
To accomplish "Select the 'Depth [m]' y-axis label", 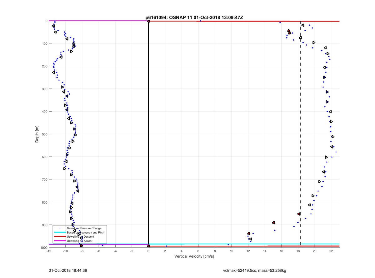I will 37,134.
